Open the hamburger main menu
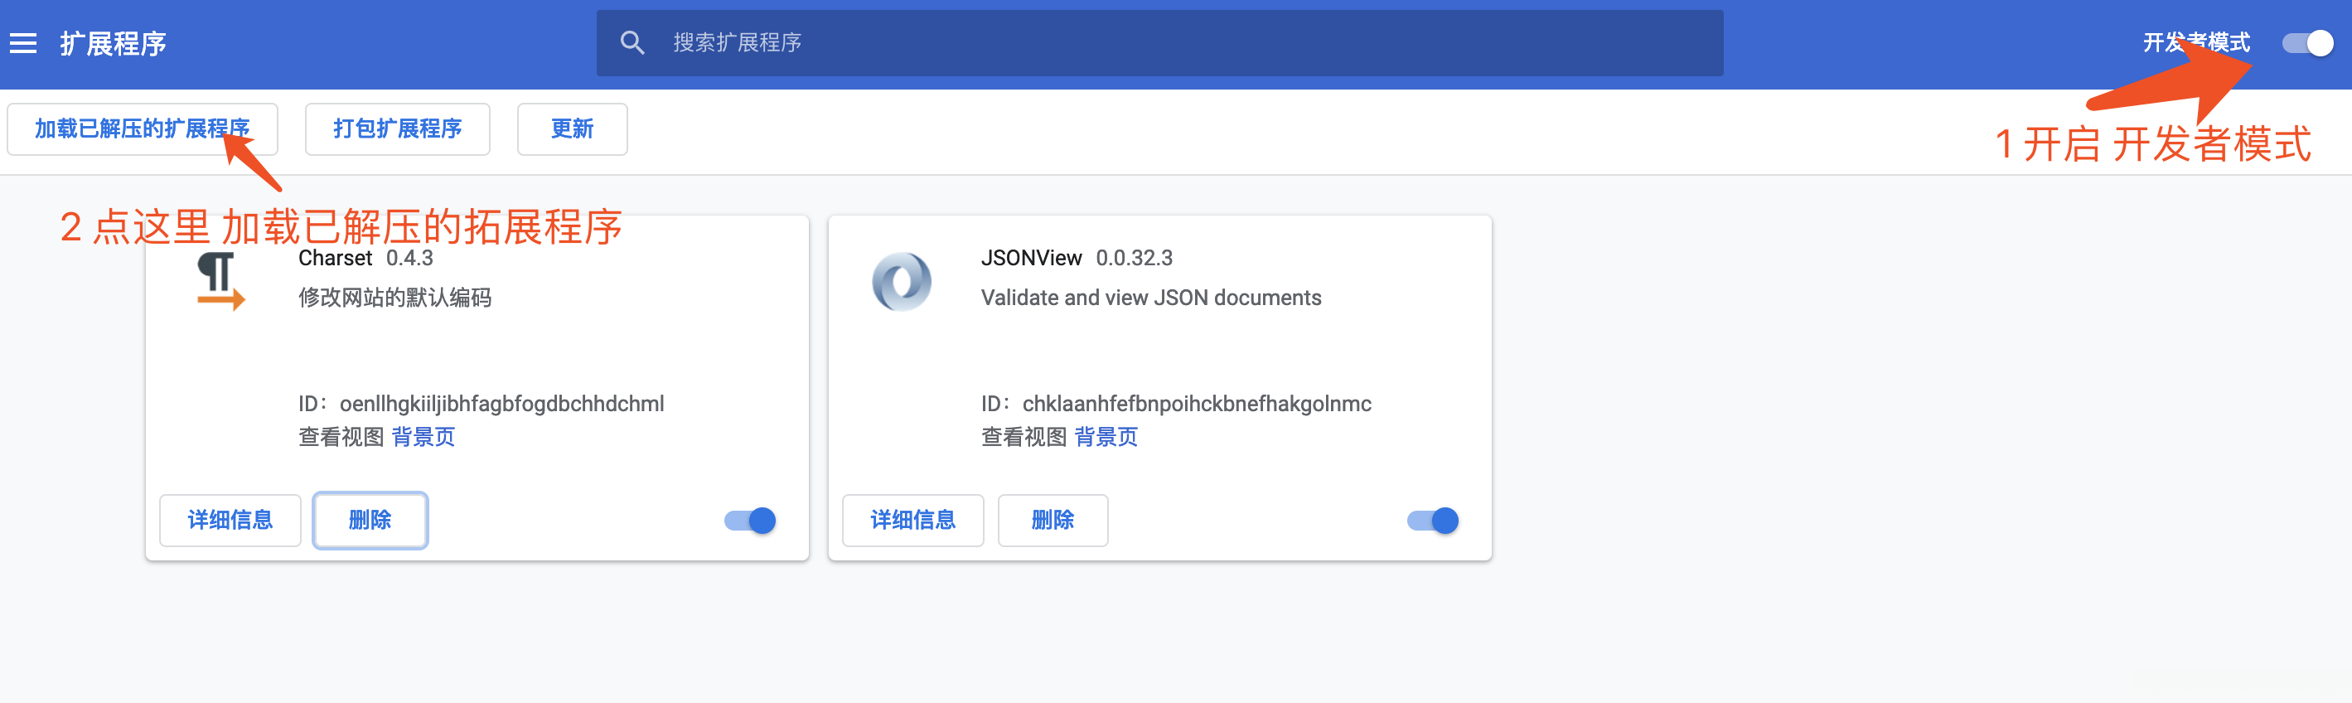Screen dimensions: 2352x703 pos(23,43)
